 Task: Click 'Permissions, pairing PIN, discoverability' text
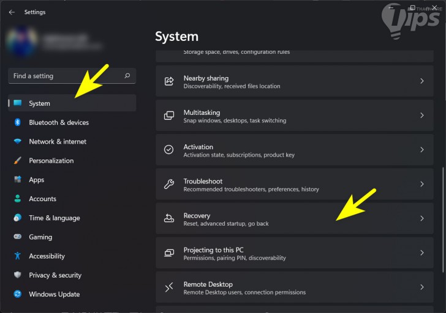tap(235, 258)
